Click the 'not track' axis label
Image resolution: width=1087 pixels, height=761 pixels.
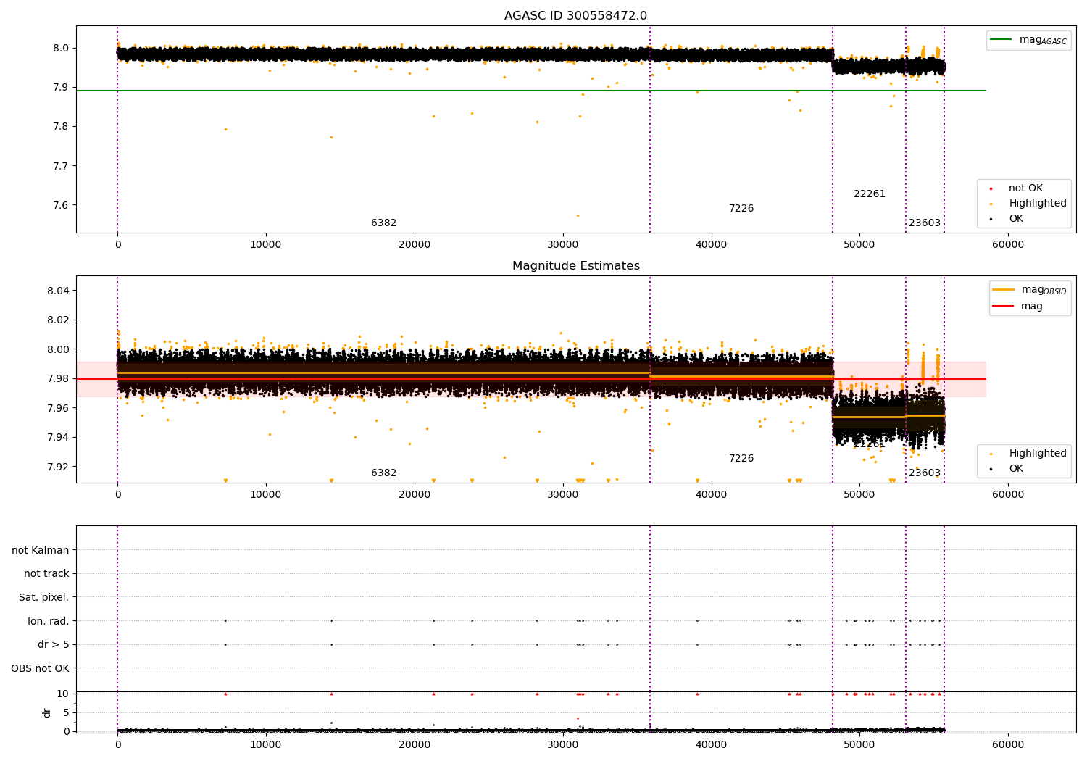pyautogui.click(x=46, y=574)
